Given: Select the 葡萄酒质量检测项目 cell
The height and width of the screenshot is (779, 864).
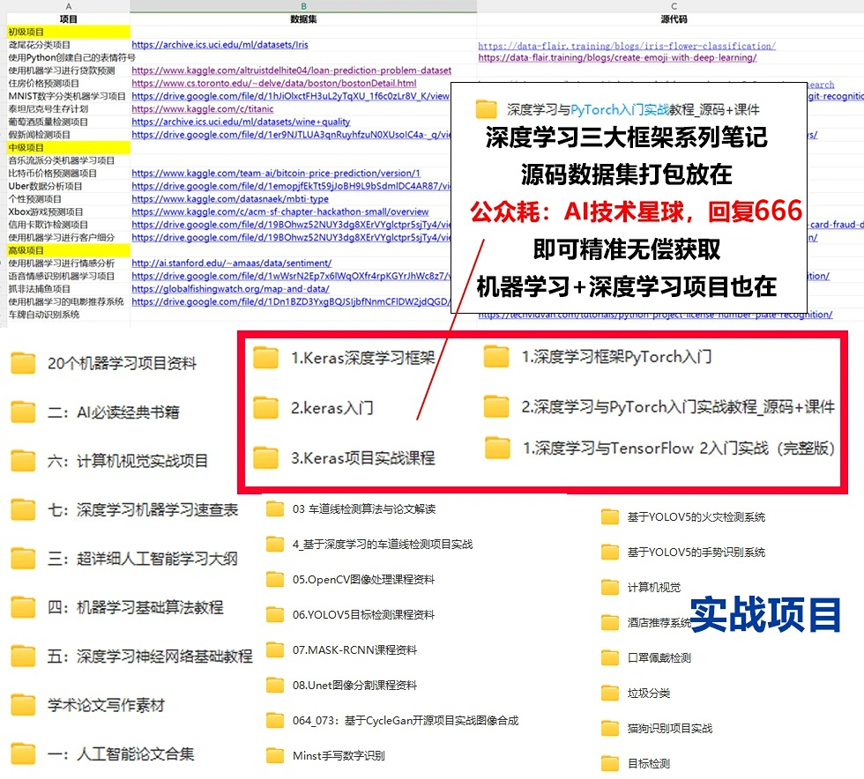Looking at the screenshot, I should tap(69, 122).
